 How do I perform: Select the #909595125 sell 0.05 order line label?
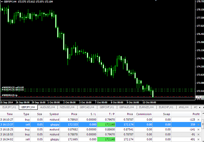coord(13,88)
